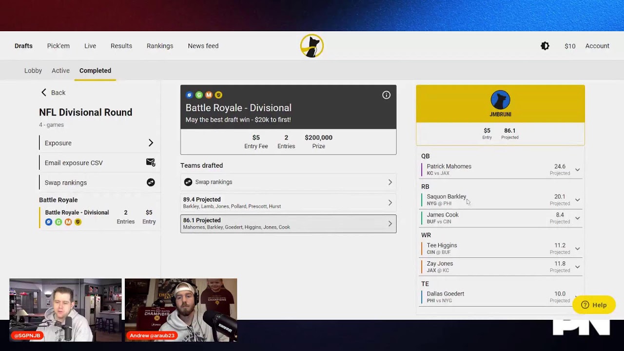Click the Swap rankings icon in sidebar

tap(151, 182)
